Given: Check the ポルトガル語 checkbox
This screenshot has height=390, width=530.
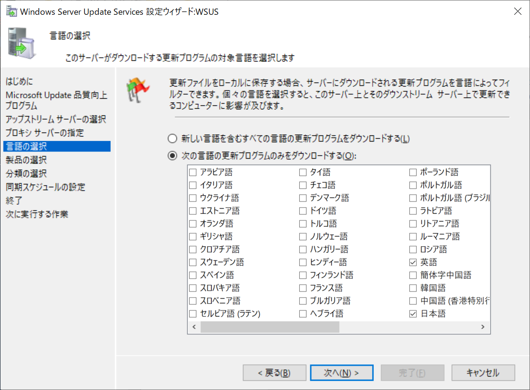Looking at the screenshot, I should [x=413, y=185].
